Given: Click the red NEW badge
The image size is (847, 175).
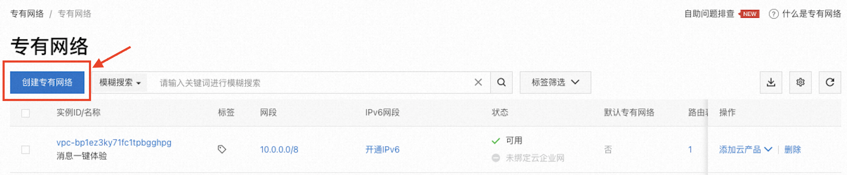Looking at the screenshot, I should tap(749, 14).
